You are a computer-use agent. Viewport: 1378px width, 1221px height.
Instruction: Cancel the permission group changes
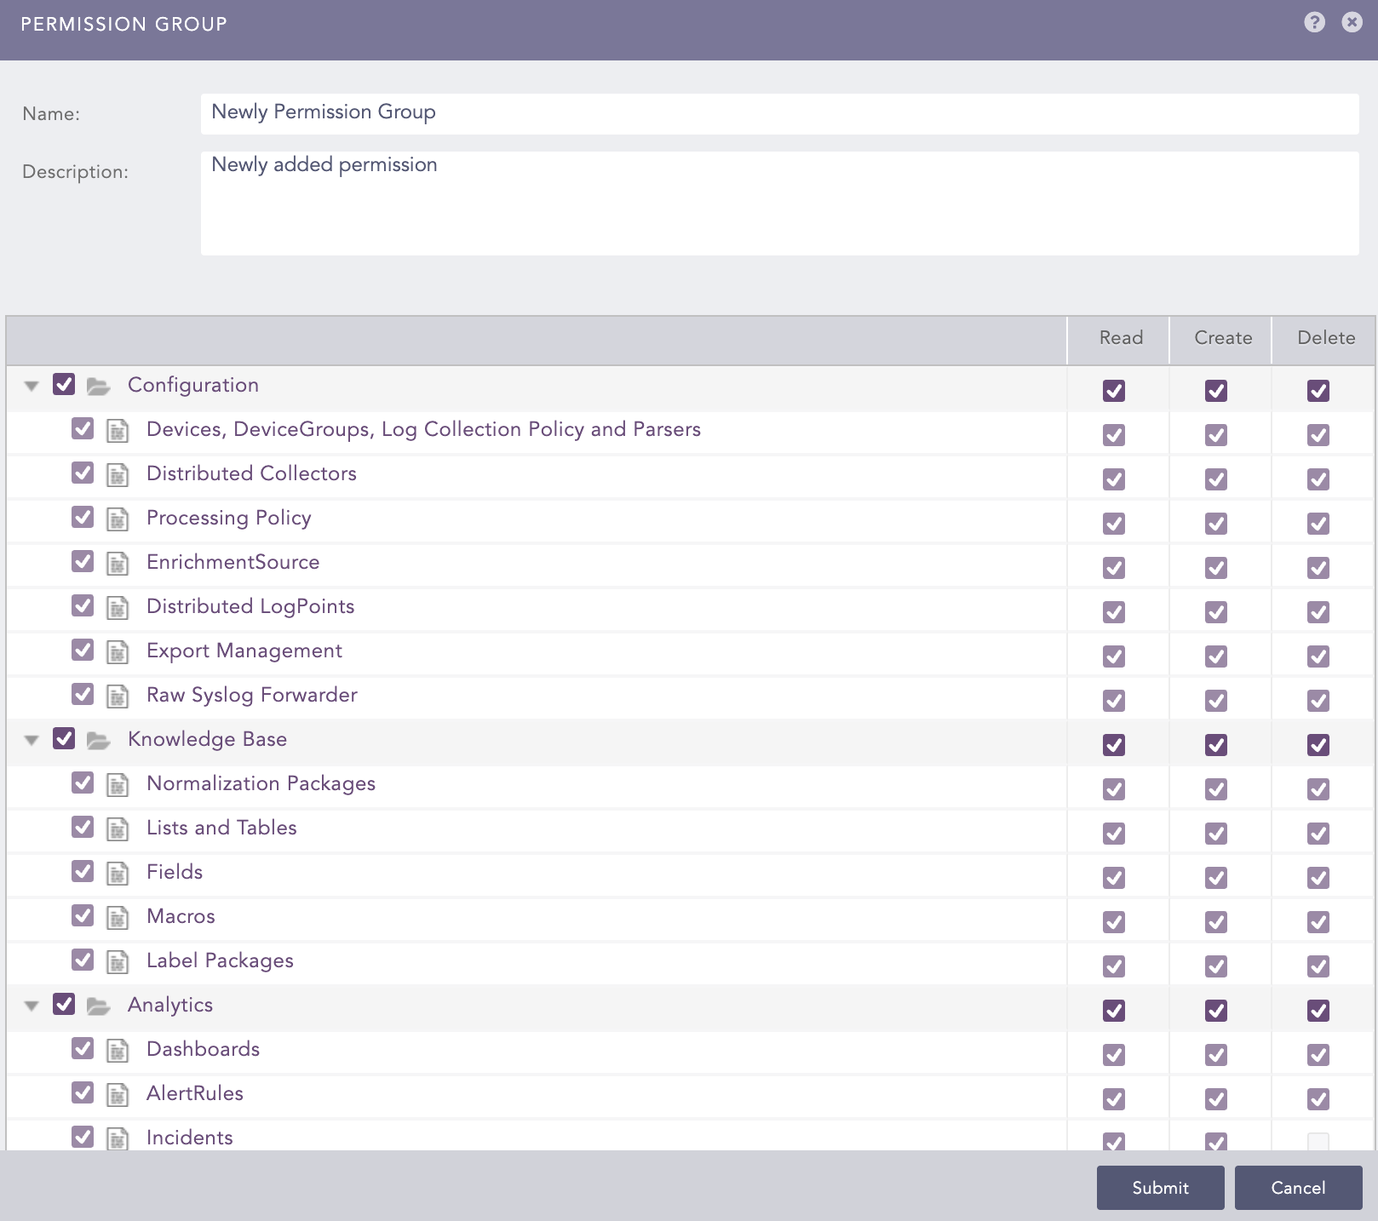click(1298, 1188)
